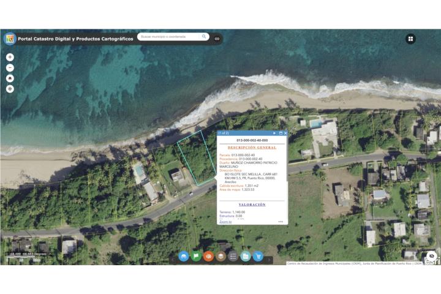Open the teal folder widget

point(246,256)
